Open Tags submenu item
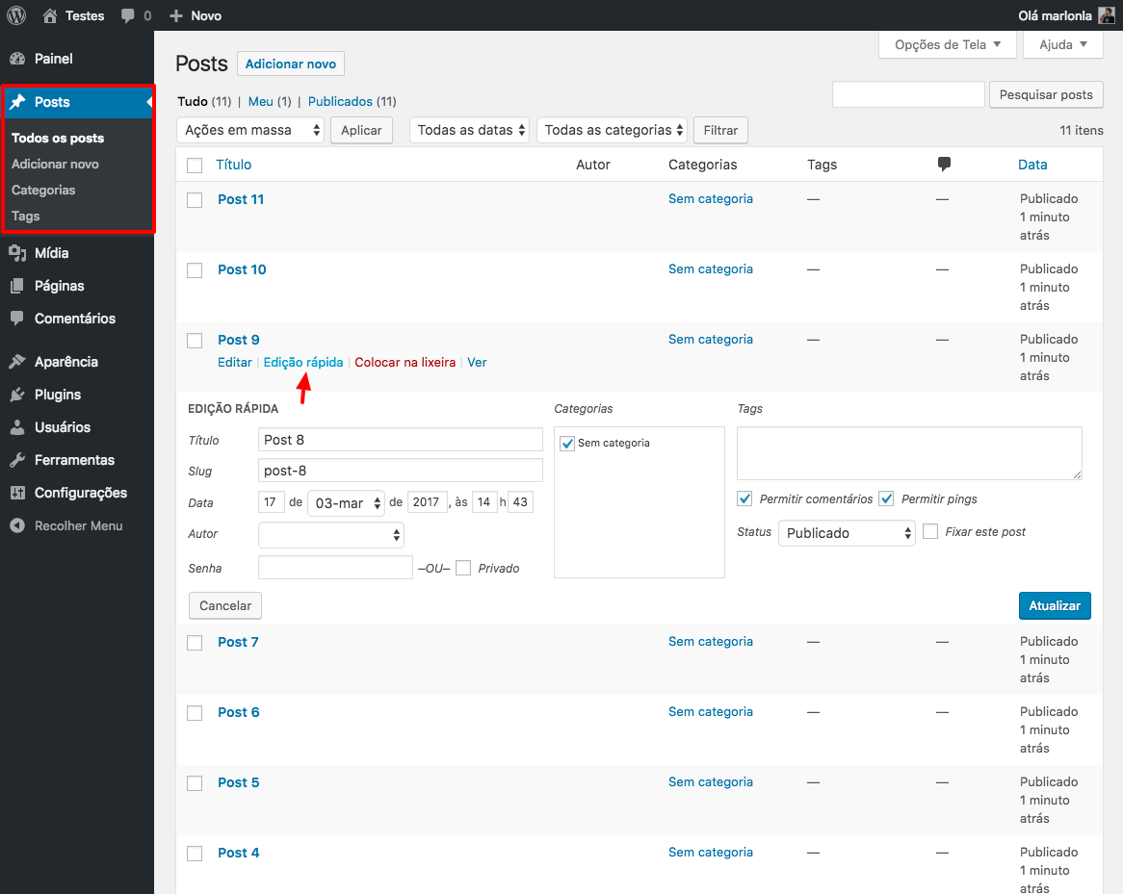The width and height of the screenshot is (1123, 894). pyautogui.click(x=26, y=217)
